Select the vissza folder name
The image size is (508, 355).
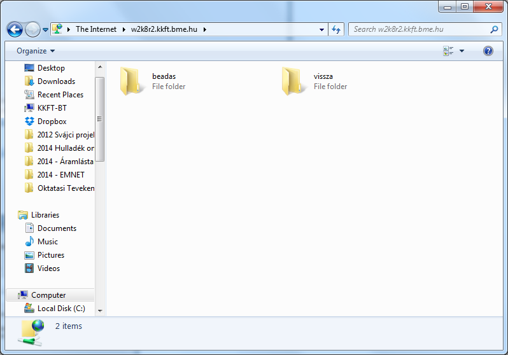pyautogui.click(x=323, y=76)
